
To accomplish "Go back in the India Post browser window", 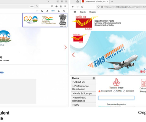I will pyautogui.click(x=73, y=7).
